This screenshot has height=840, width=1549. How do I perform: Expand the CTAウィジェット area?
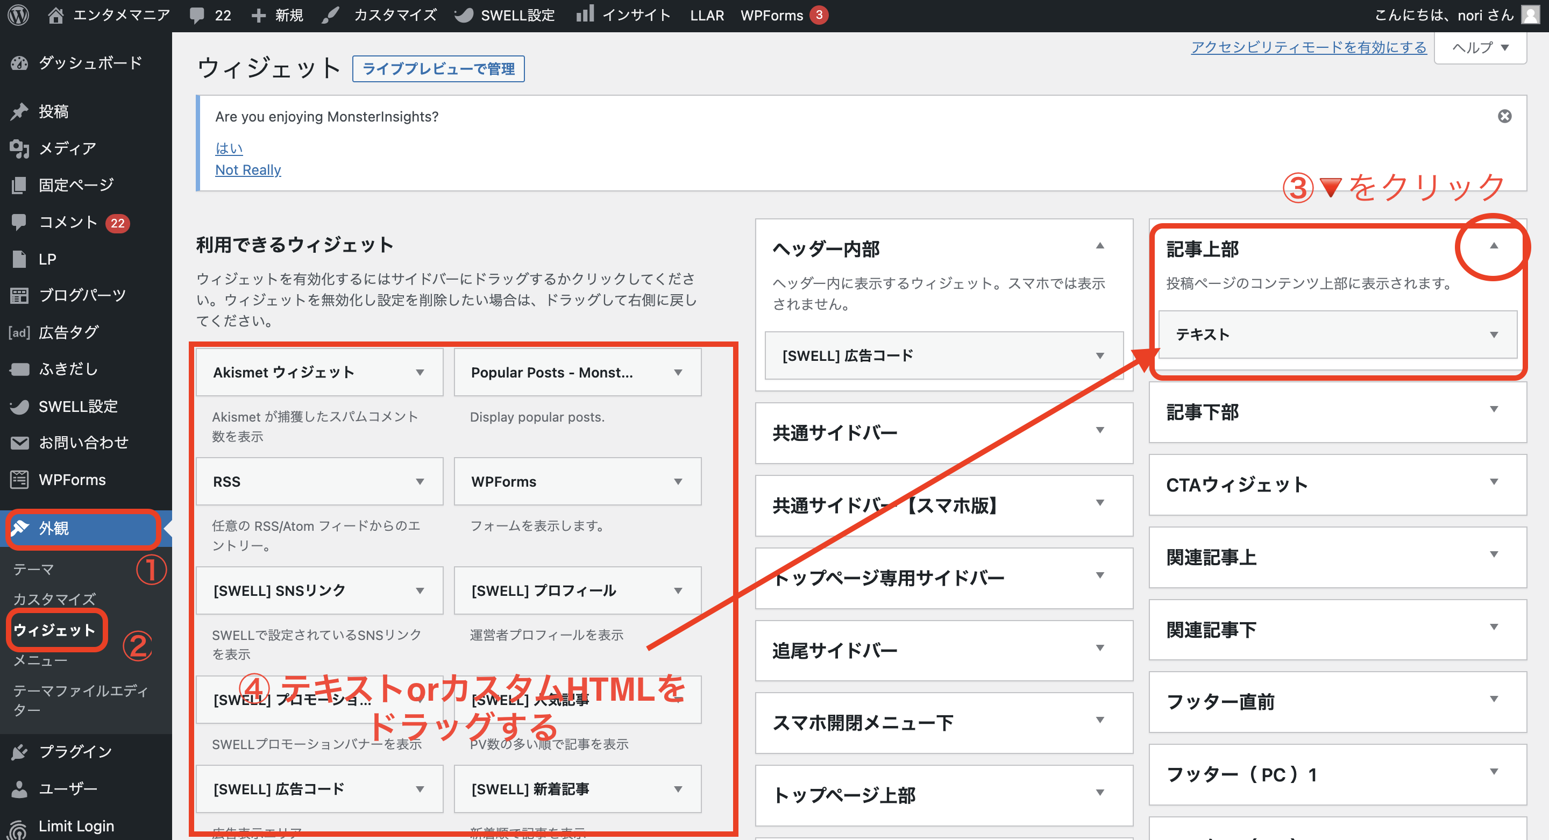click(1494, 482)
